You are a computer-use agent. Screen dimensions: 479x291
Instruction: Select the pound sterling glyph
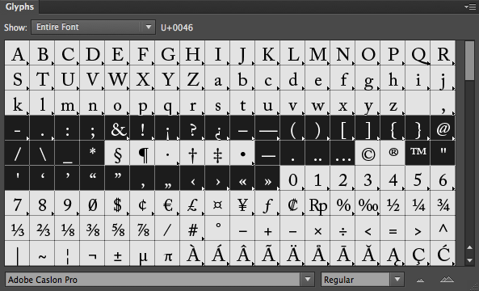point(192,203)
